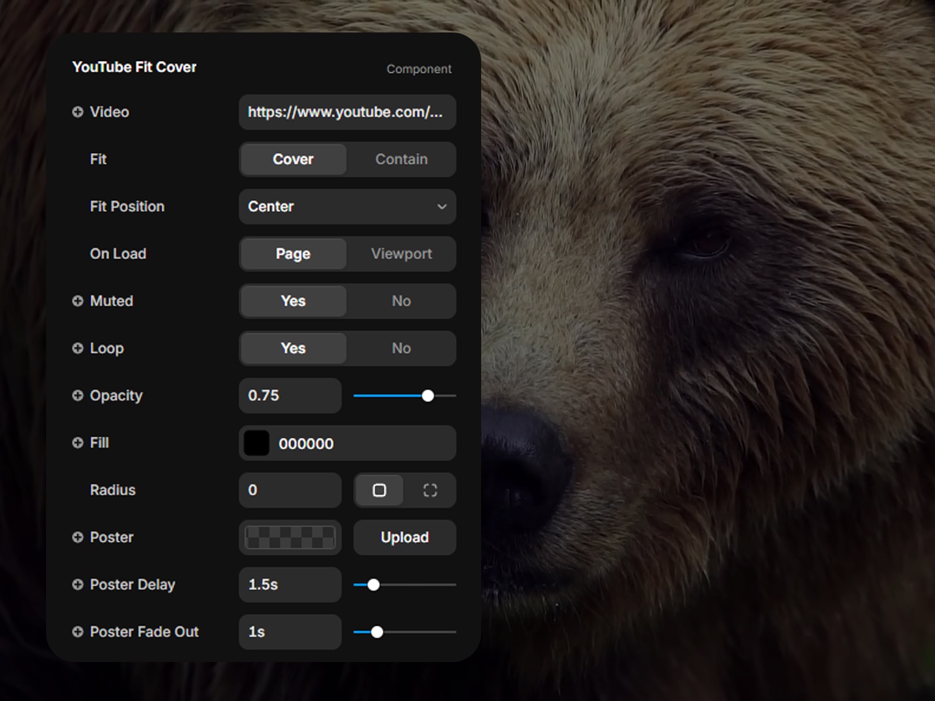
Task: Click the Video URL input field
Action: [347, 112]
